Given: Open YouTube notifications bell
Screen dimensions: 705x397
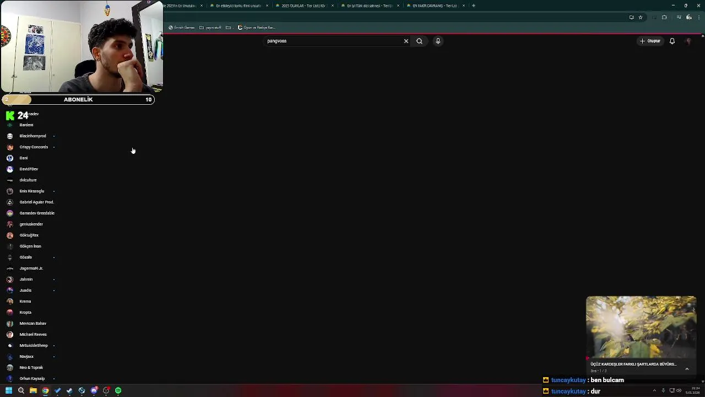Looking at the screenshot, I should coord(672,41).
